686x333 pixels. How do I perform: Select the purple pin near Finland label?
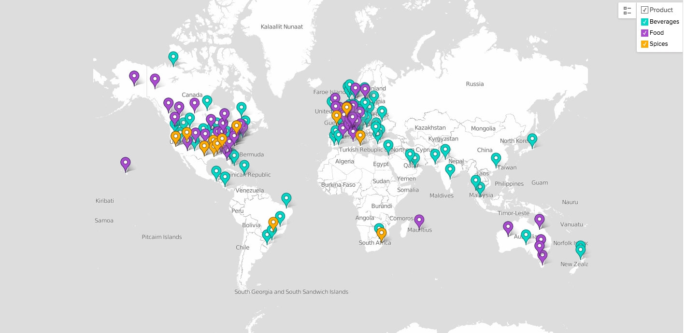(365, 90)
